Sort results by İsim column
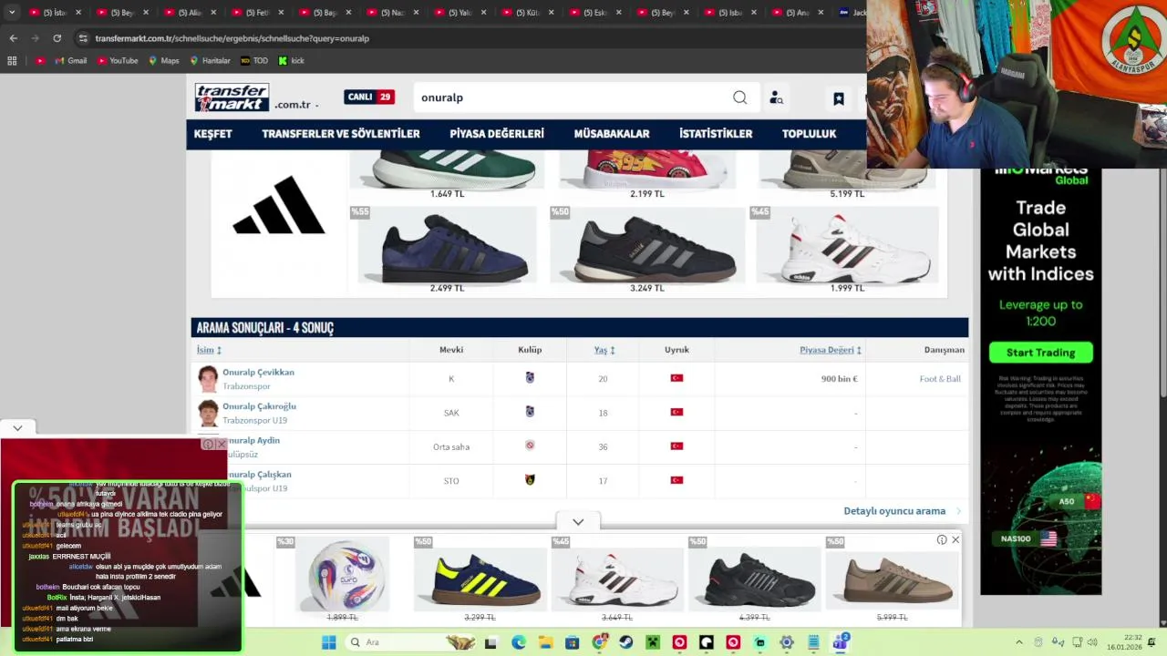1167x656 pixels. coord(209,350)
